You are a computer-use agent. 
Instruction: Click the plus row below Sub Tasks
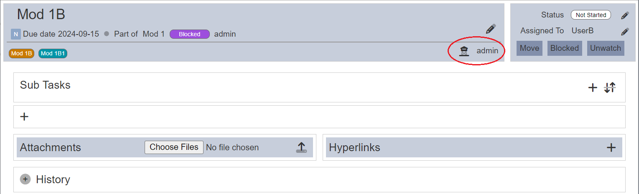[x=319, y=117]
